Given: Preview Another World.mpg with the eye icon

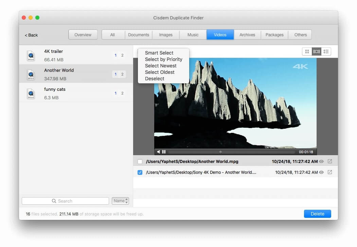Looking at the screenshot, I should click(321, 162).
